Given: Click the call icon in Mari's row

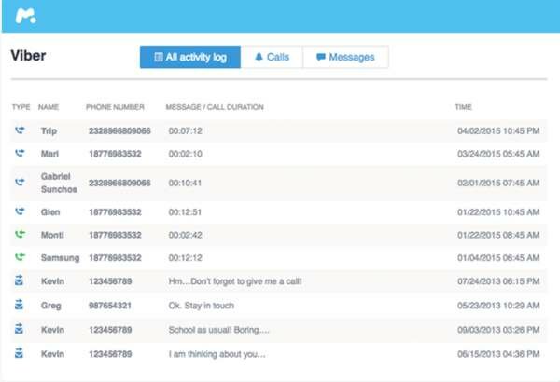Looking at the screenshot, I should point(20,154).
